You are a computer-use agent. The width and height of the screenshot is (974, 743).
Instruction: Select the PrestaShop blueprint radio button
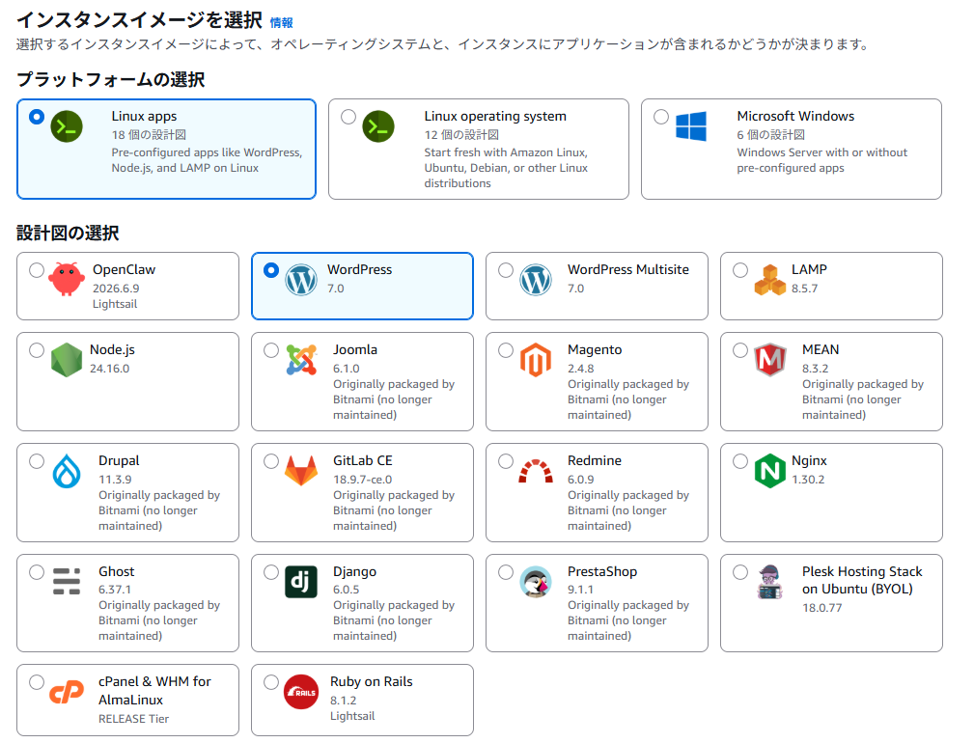coord(506,571)
